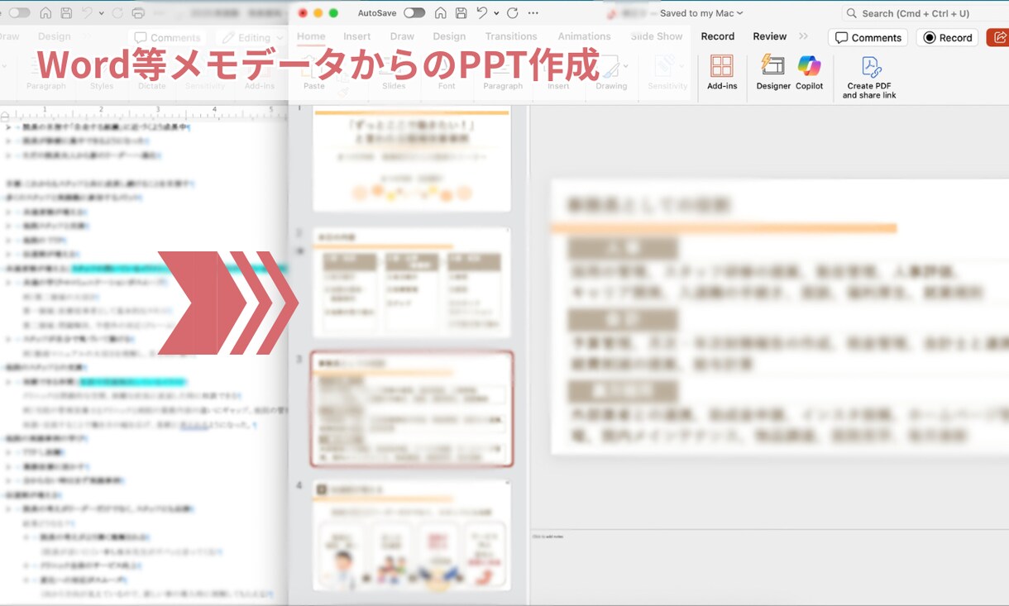Screen dimensions: 1009x606
Task: Click the PowerPoint Search field
Action: [x=925, y=13]
